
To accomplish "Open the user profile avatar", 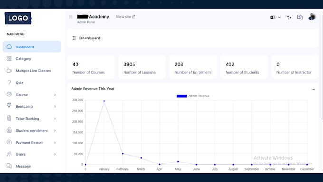I will click(312, 17).
